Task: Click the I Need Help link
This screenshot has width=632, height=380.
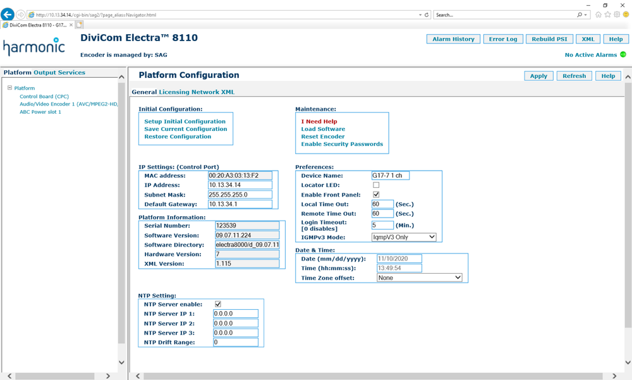Action: (319, 121)
